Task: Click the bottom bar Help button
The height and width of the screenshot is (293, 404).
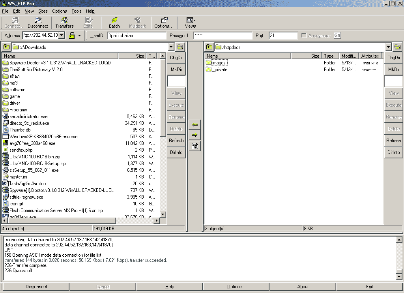Action: [x=170, y=287]
